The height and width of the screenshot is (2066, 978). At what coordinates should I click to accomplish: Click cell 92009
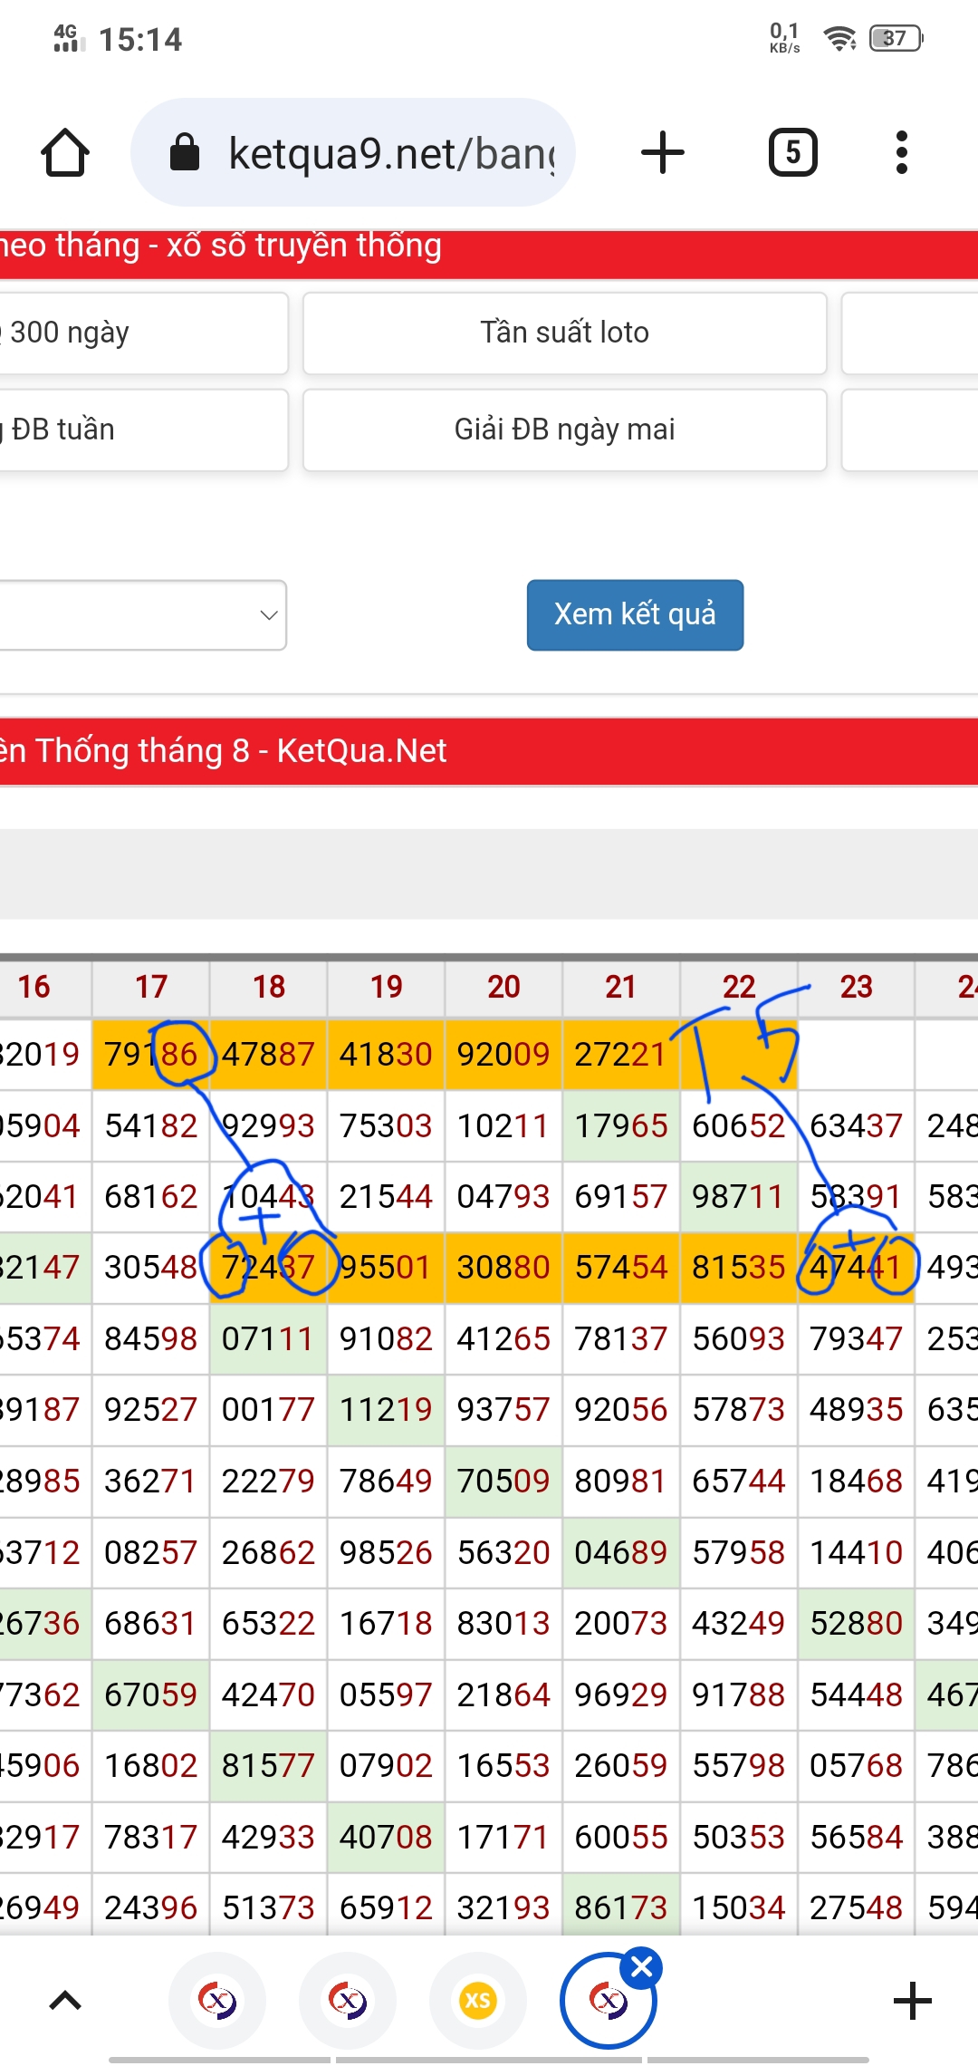pos(503,1055)
